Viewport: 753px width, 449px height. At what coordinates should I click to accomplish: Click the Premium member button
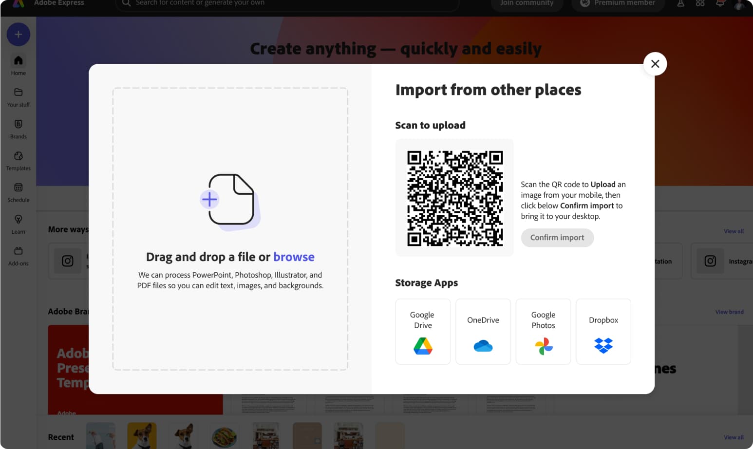click(618, 3)
